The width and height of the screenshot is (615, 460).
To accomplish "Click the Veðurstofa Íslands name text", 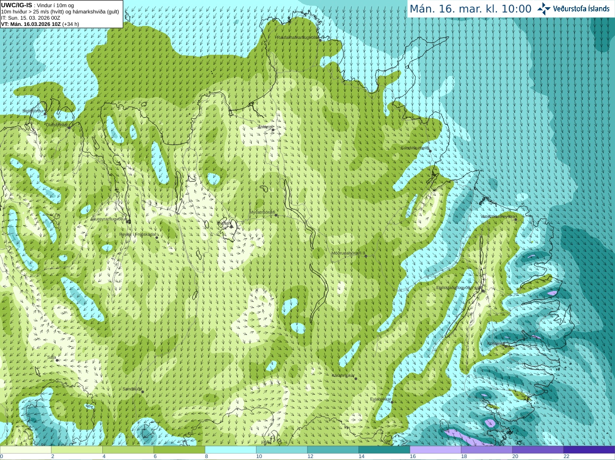I will tap(581, 9).
